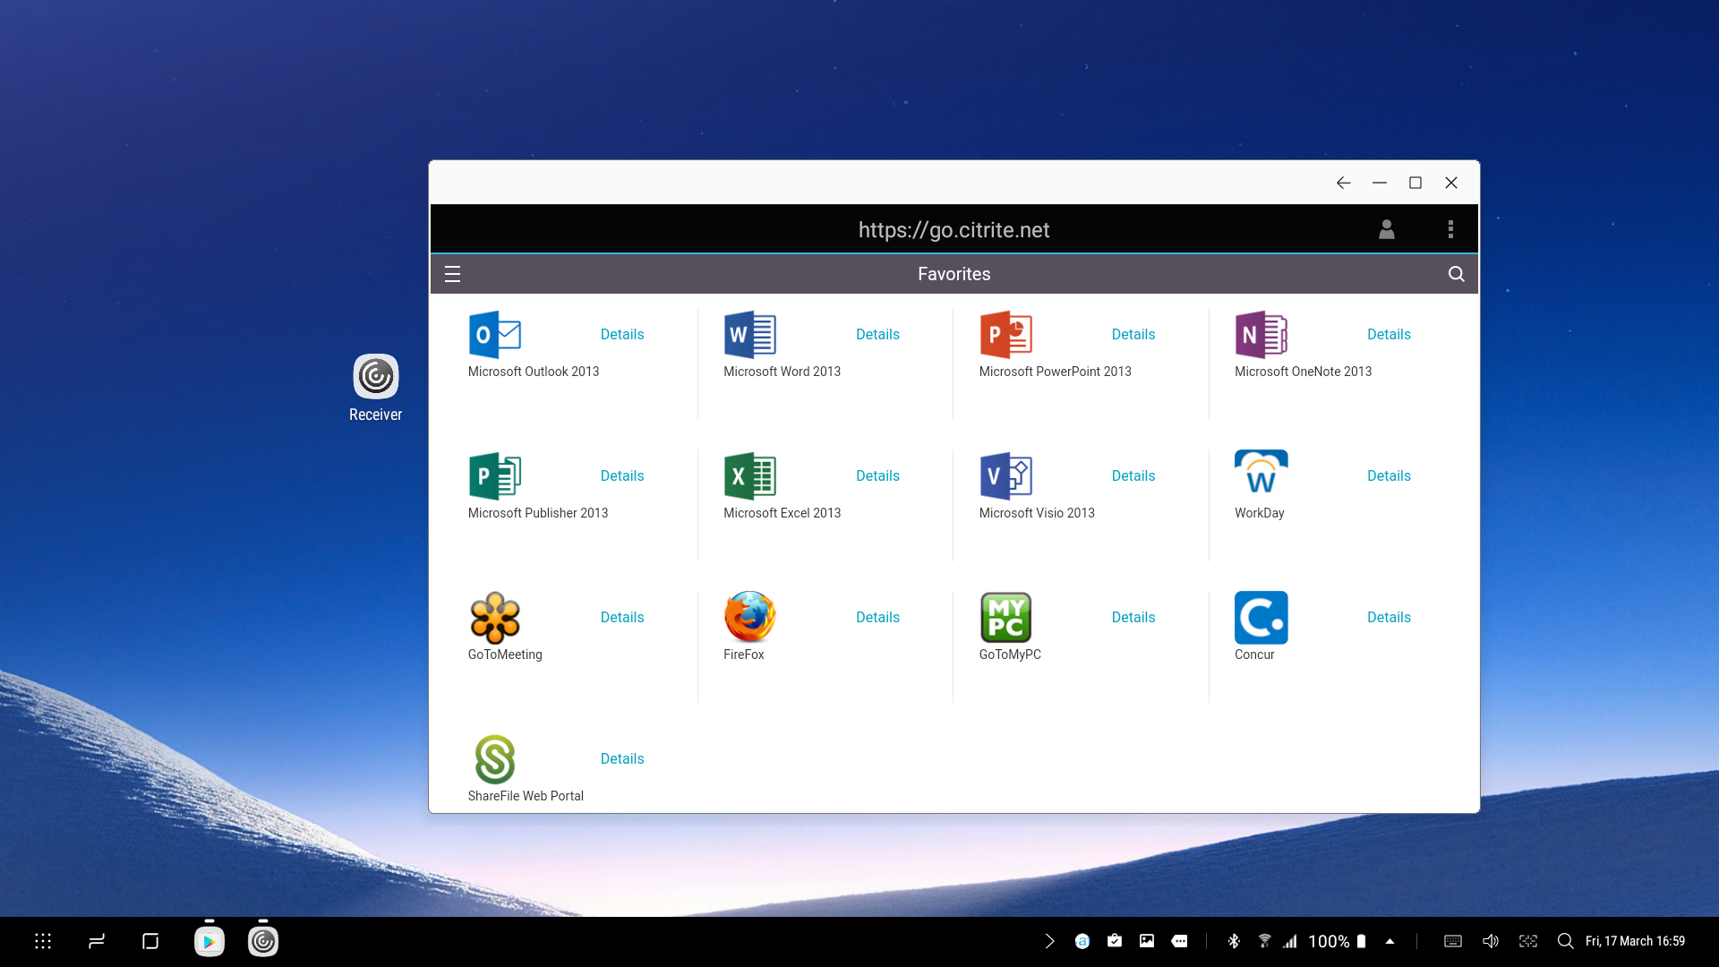
Task: Launch Microsoft Visio 2013 icon
Action: [1006, 476]
